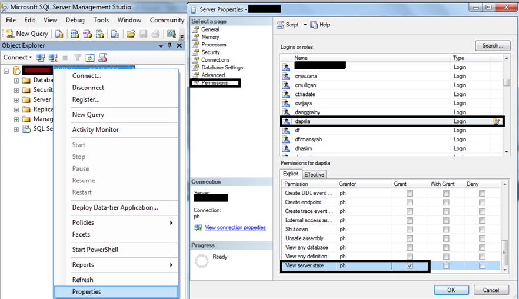Viewport: 519px width, 299px height.
Task: Click the Save floppy disk icon
Action: coord(144,34)
